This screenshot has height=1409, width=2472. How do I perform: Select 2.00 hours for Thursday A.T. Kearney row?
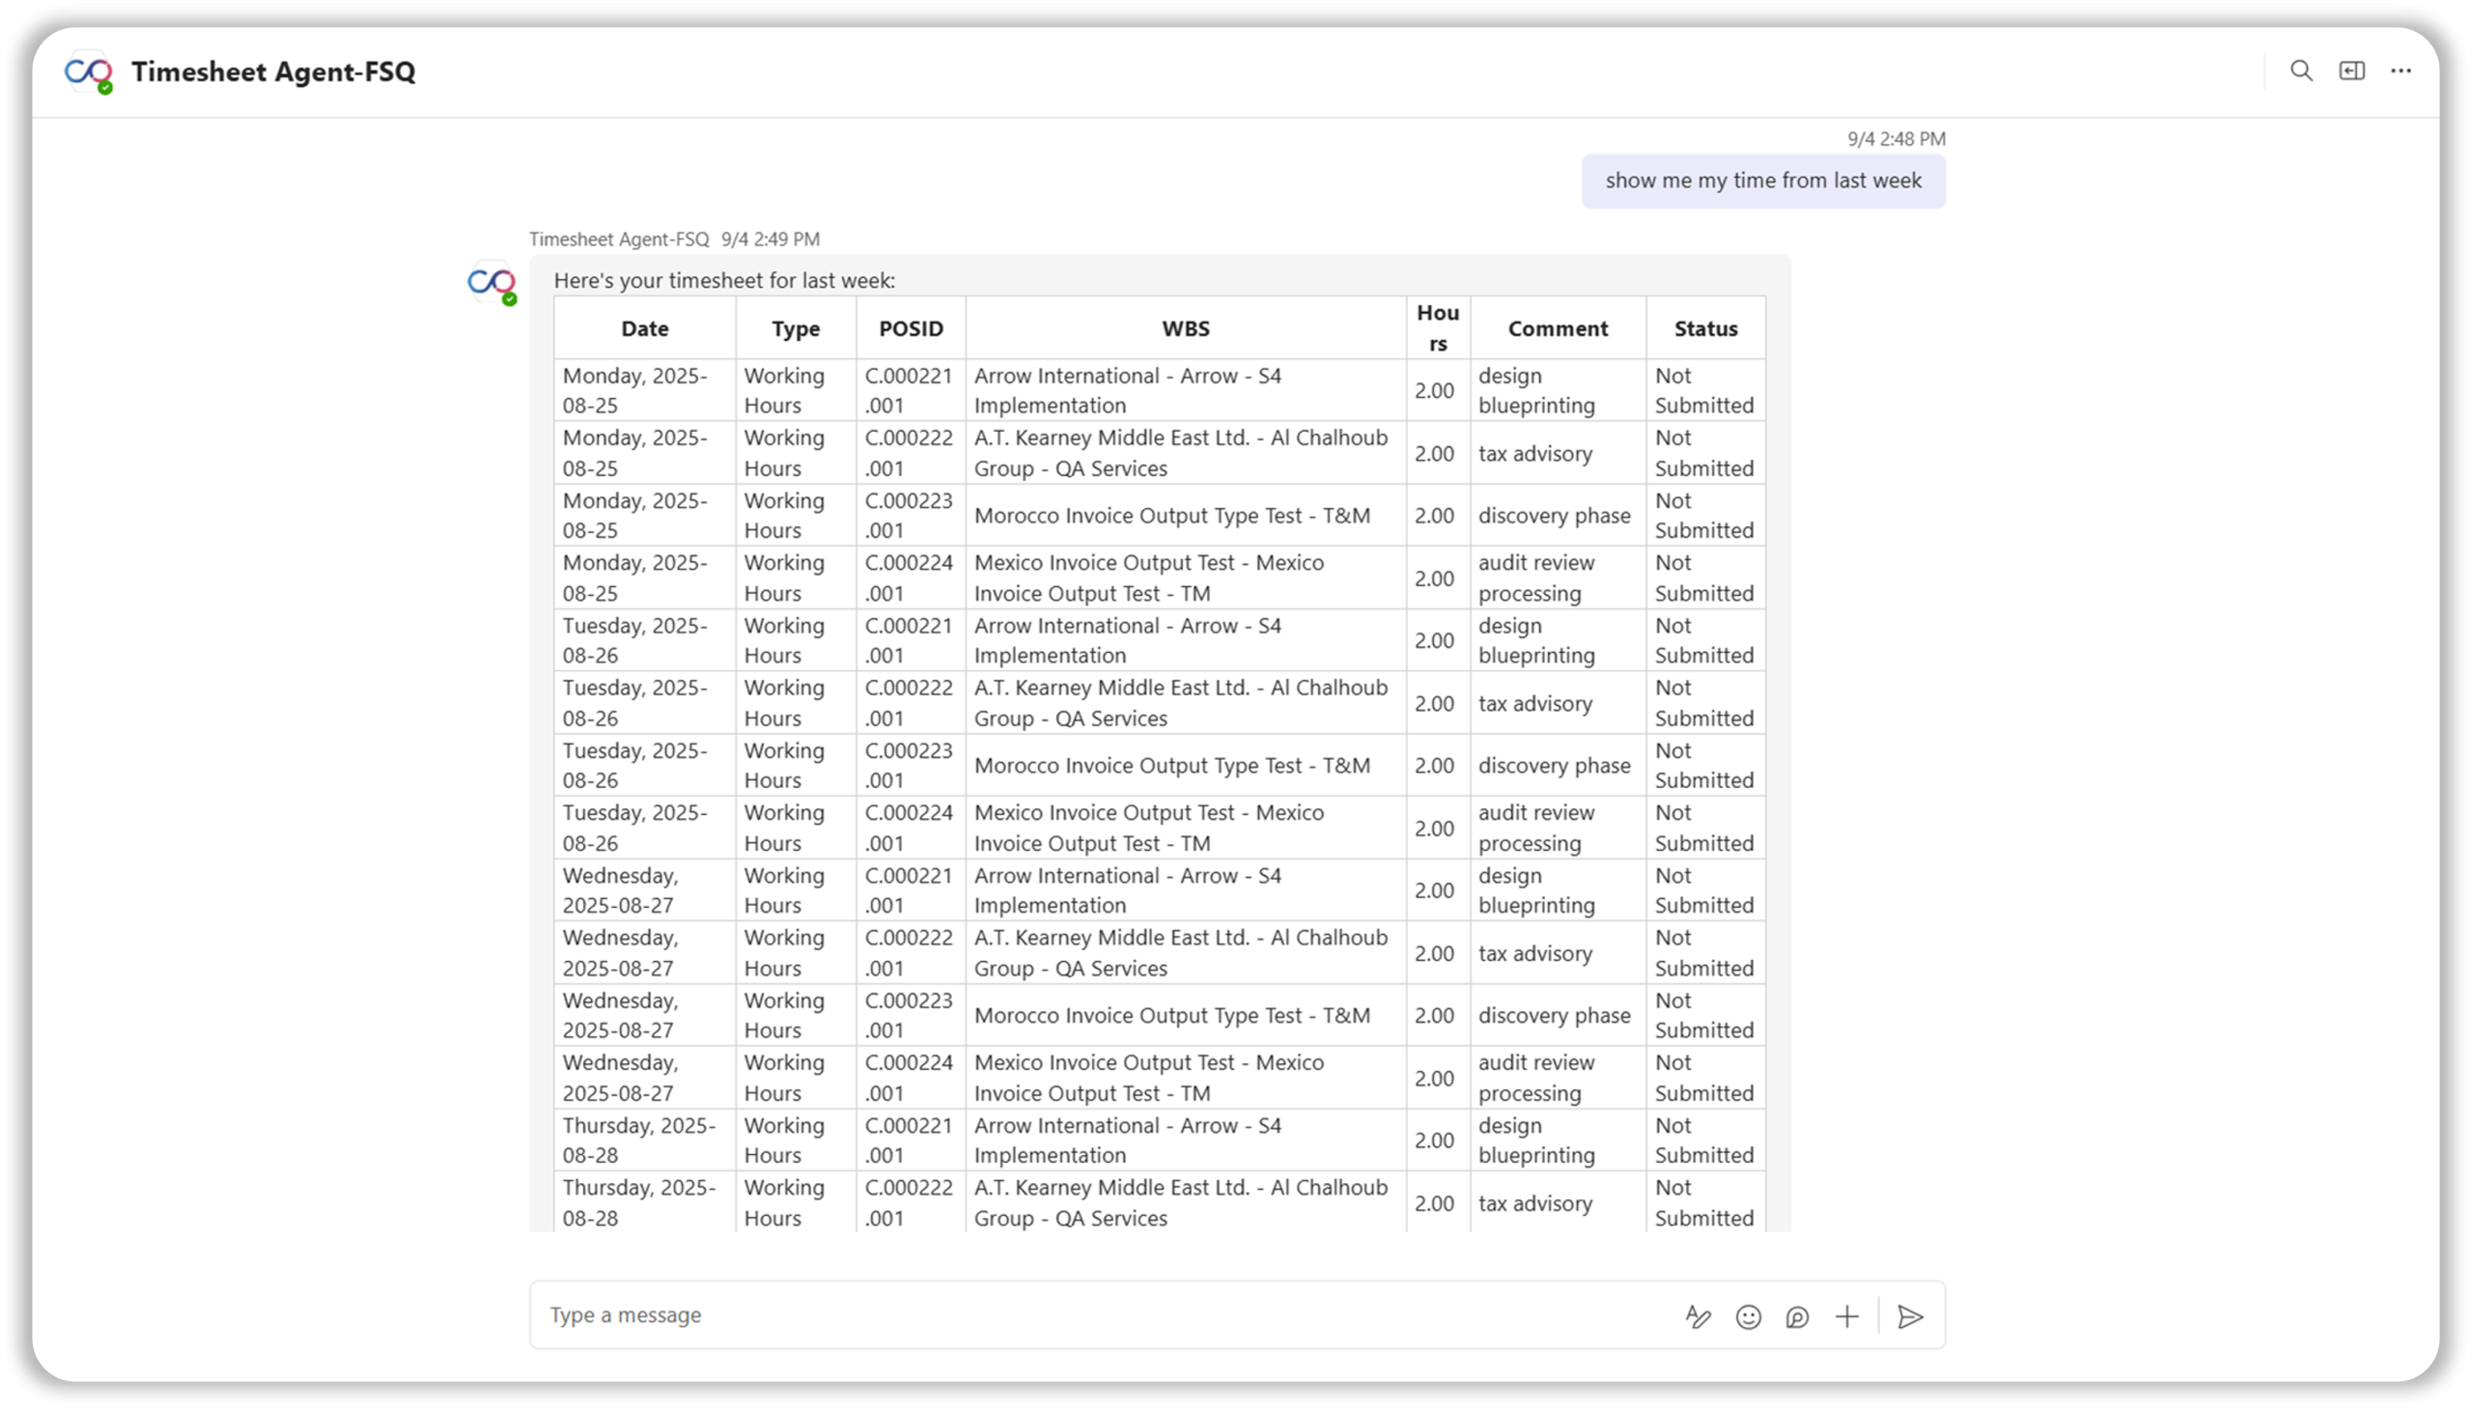tap(1438, 1202)
